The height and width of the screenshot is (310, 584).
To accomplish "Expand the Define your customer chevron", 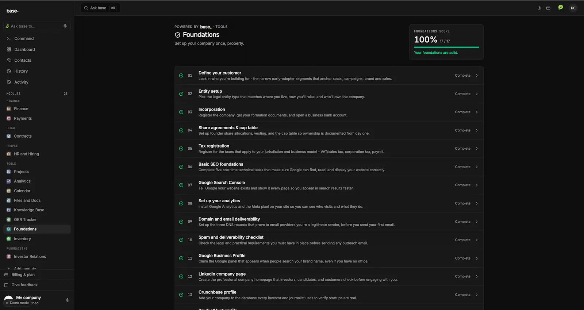I will tap(477, 76).
